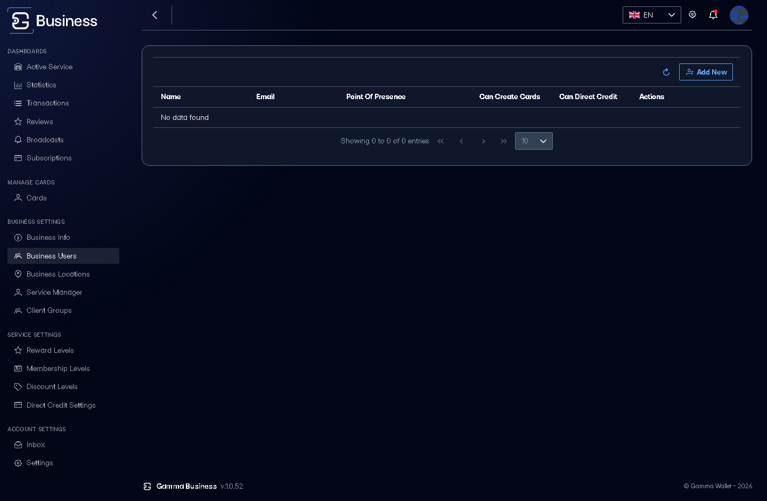Click the Add New button
This screenshot has height=501, width=767.
click(x=706, y=72)
